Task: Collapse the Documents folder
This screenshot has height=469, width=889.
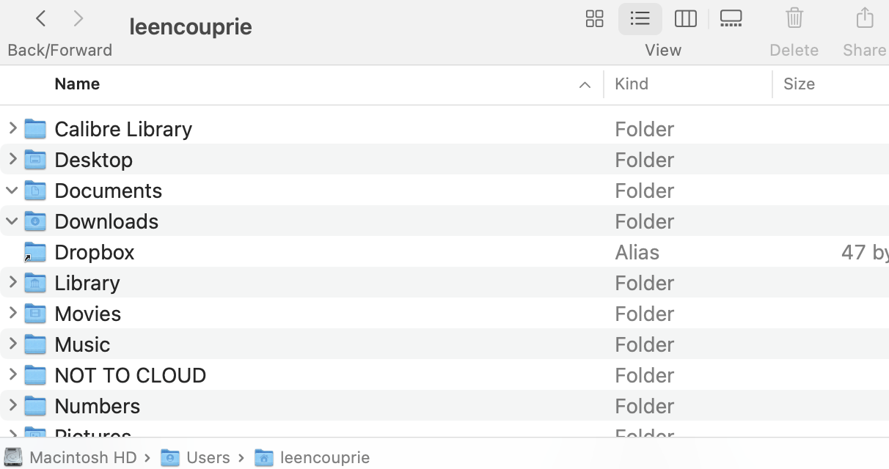Action: [x=12, y=191]
